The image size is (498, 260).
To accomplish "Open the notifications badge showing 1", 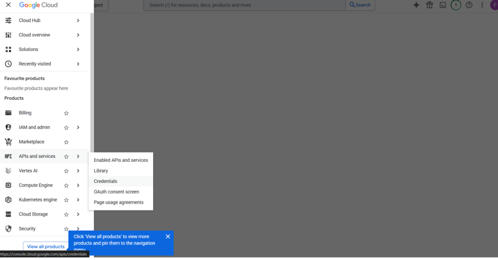I will tap(456, 5).
